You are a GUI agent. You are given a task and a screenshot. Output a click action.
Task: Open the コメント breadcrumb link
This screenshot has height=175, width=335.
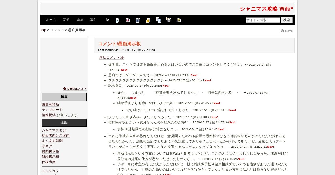(x=57, y=30)
